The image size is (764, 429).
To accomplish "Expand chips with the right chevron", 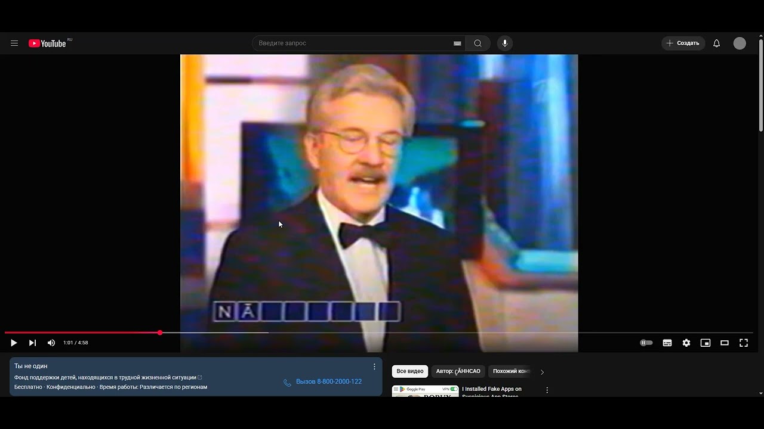I will coord(542,372).
